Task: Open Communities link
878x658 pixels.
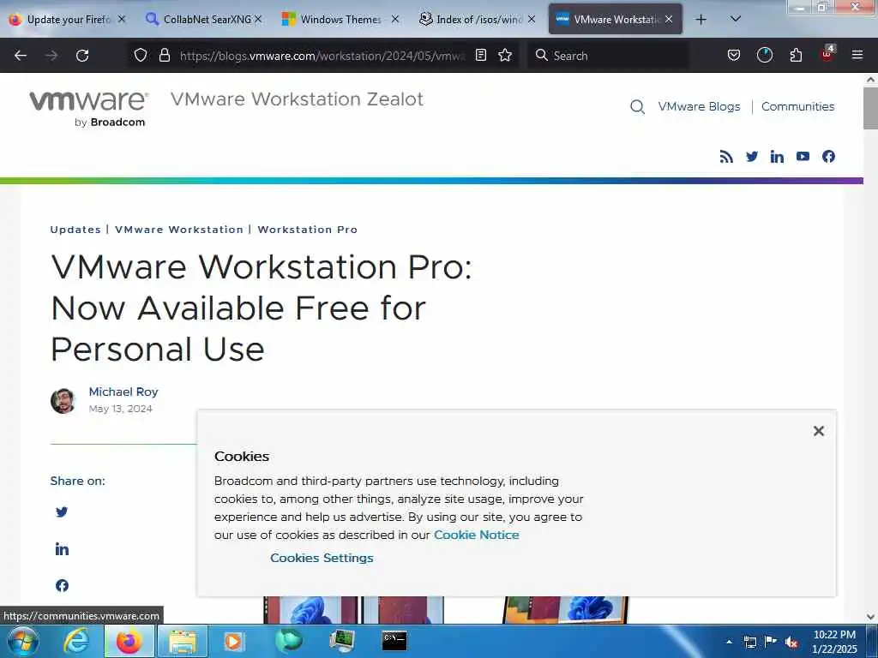Action: click(797, 106)
